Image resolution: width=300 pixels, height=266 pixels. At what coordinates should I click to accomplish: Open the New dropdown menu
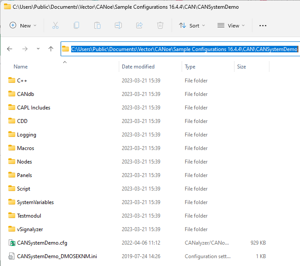tap(23, 25)
